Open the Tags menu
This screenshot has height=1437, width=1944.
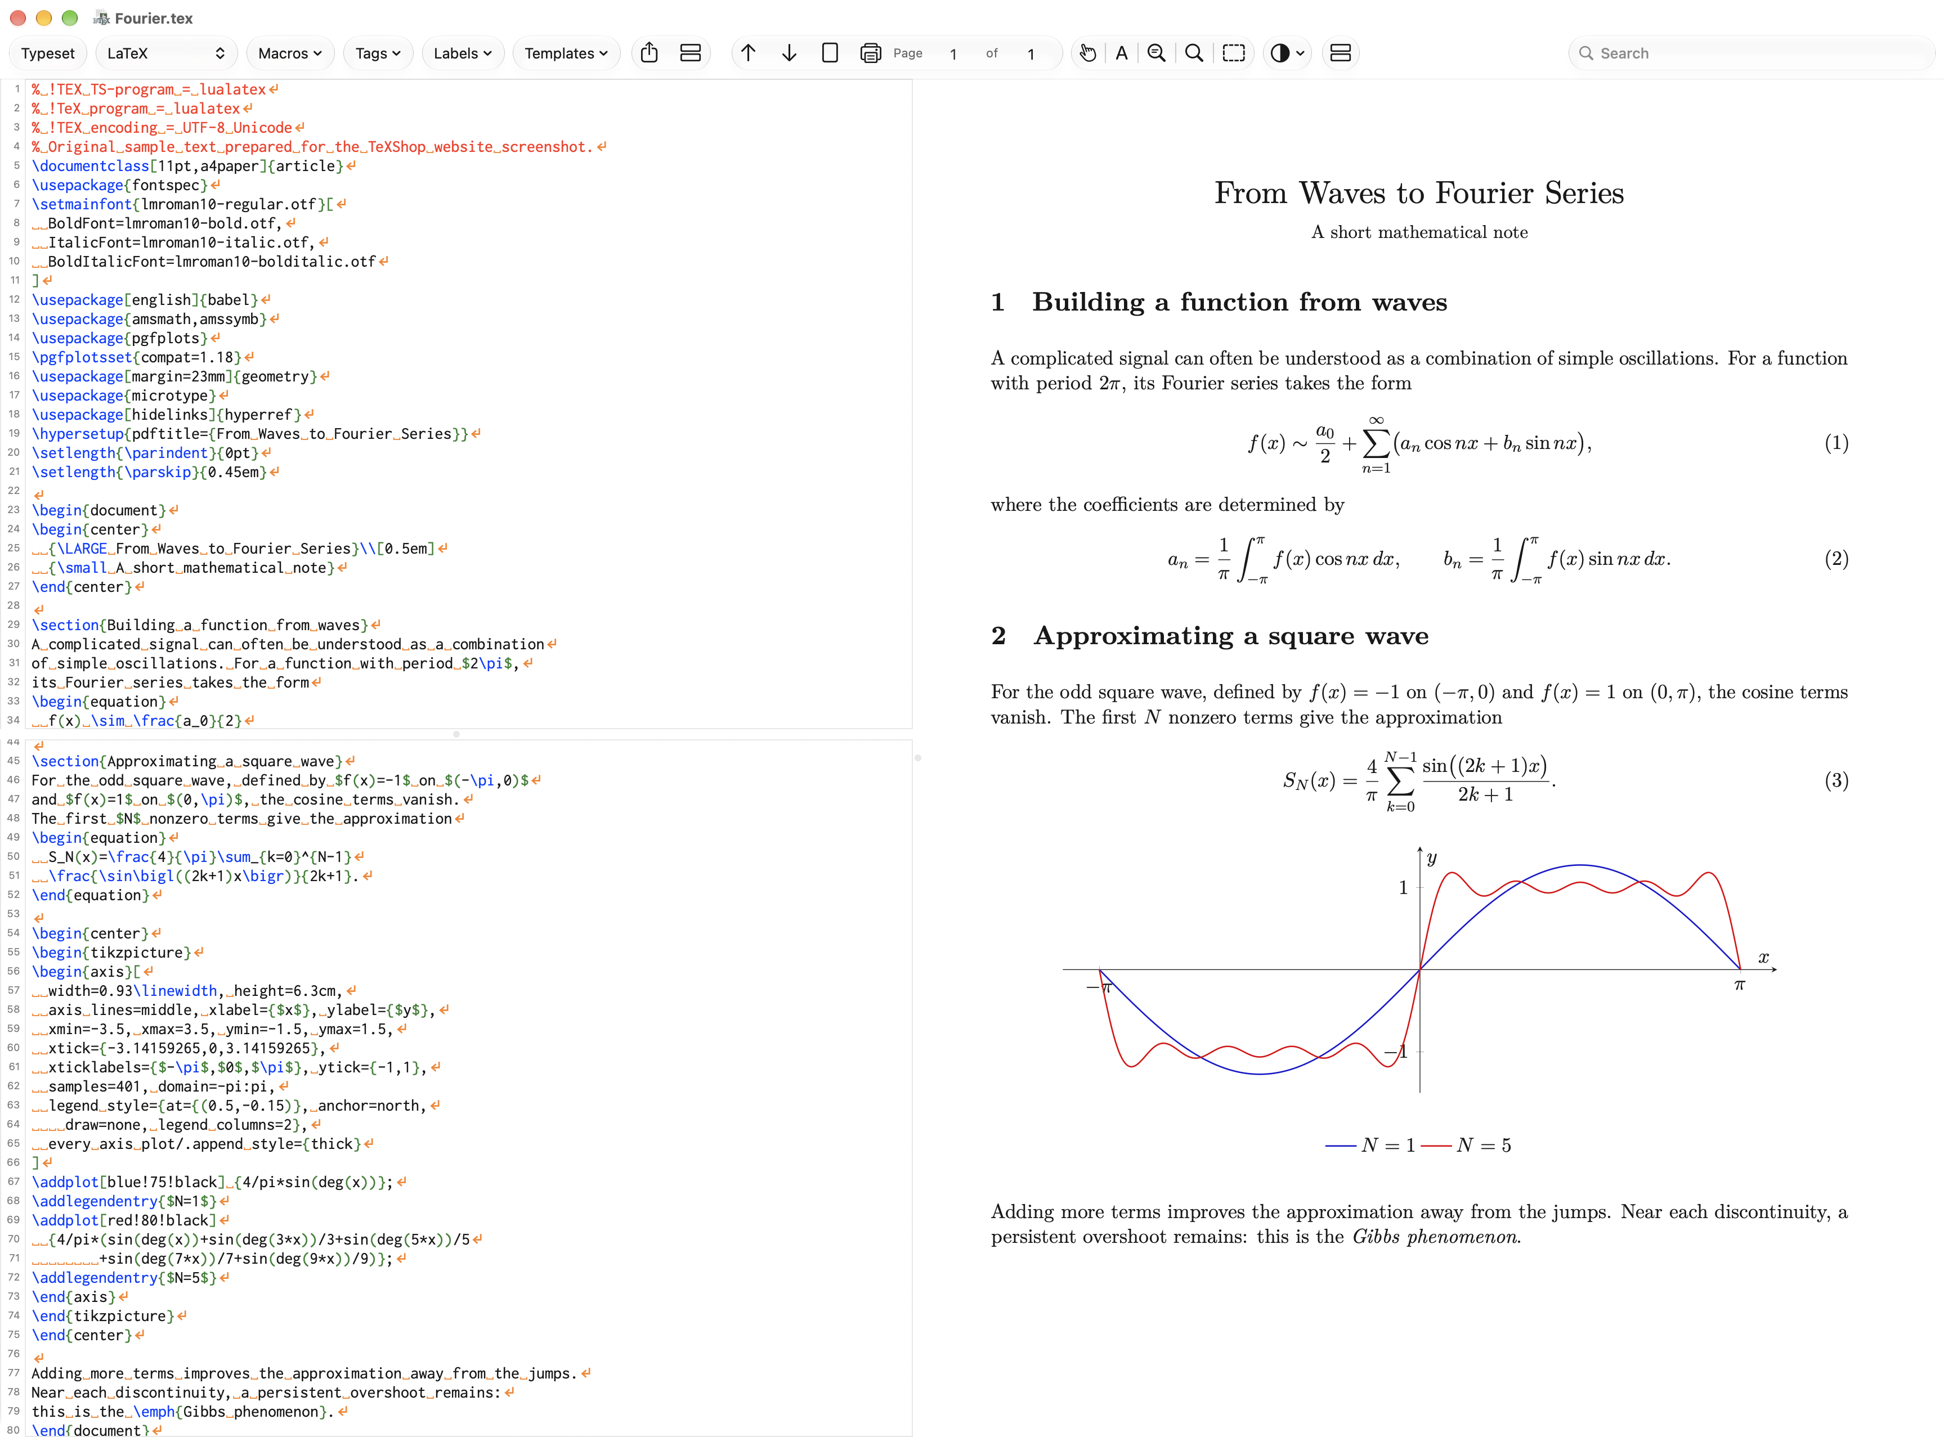[x=378, y=53]
